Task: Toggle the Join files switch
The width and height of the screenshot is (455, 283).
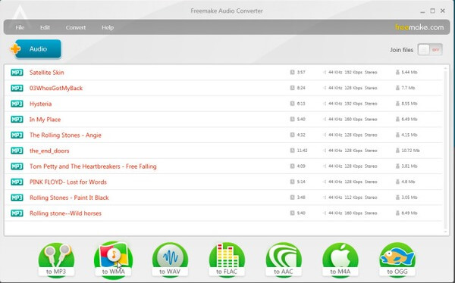Action: point(430,50)
